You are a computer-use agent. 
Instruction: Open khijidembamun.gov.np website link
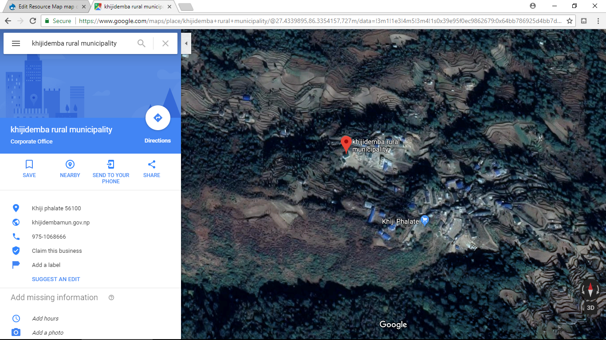[61, 222]
